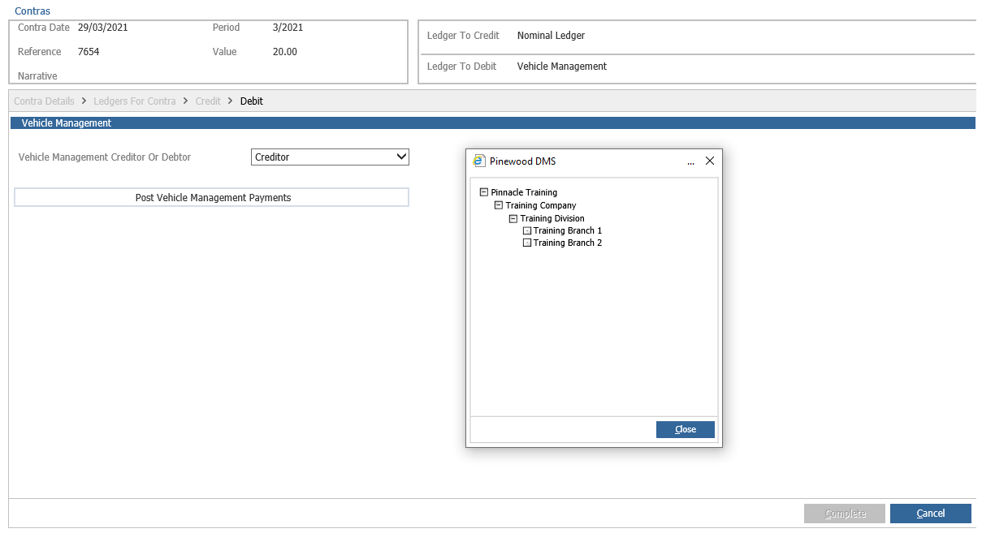Click the Period value 3/2021
This screenshot has width=982, height=533.
(288, 28)
